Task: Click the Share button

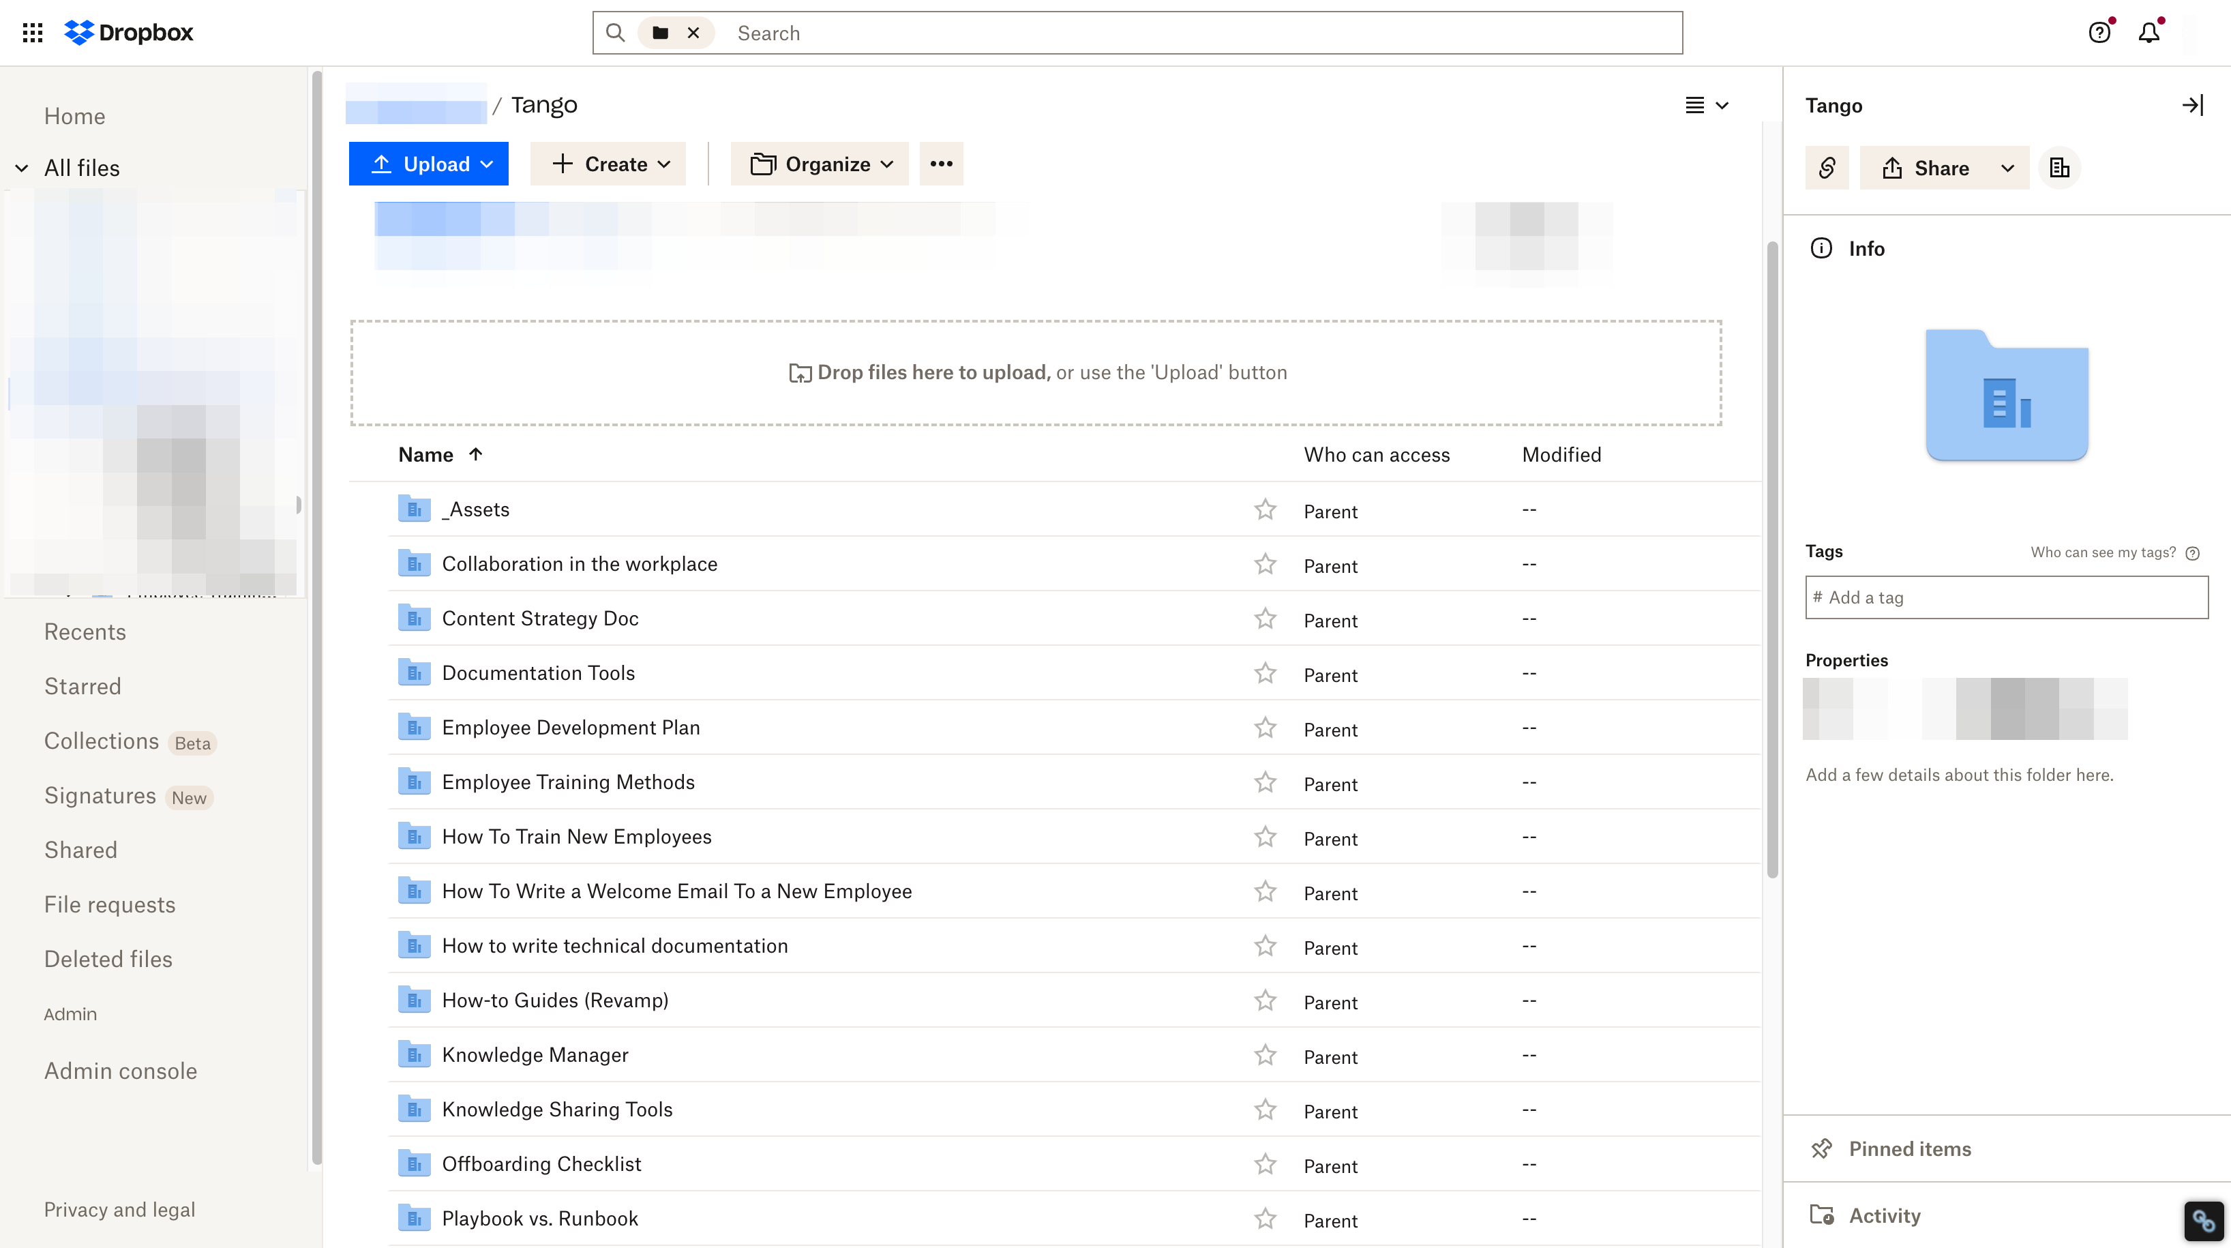Action: 1924,168
